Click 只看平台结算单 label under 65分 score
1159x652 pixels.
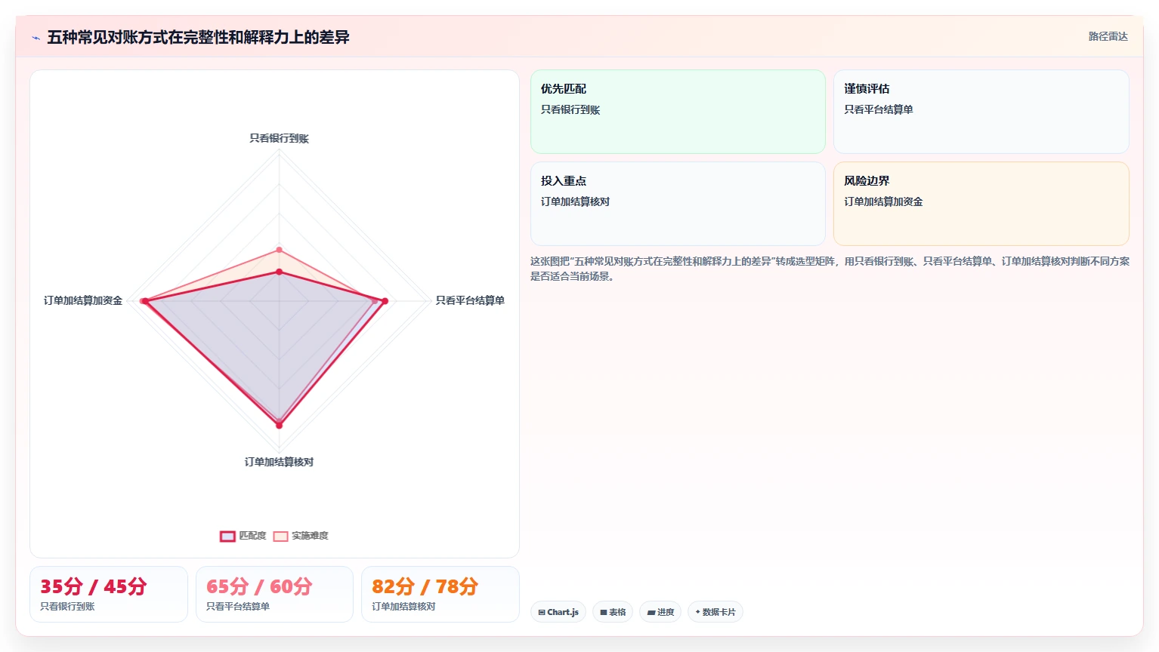(238, 607)
